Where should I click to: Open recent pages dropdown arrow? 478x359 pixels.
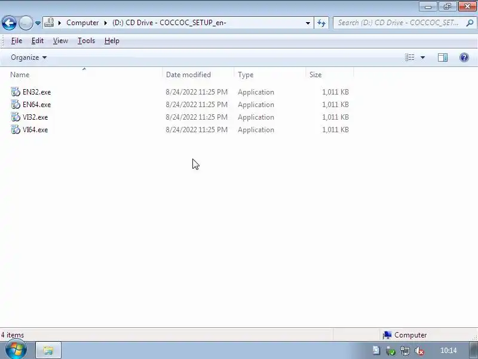pyautogui.click(x=38, y=23)
